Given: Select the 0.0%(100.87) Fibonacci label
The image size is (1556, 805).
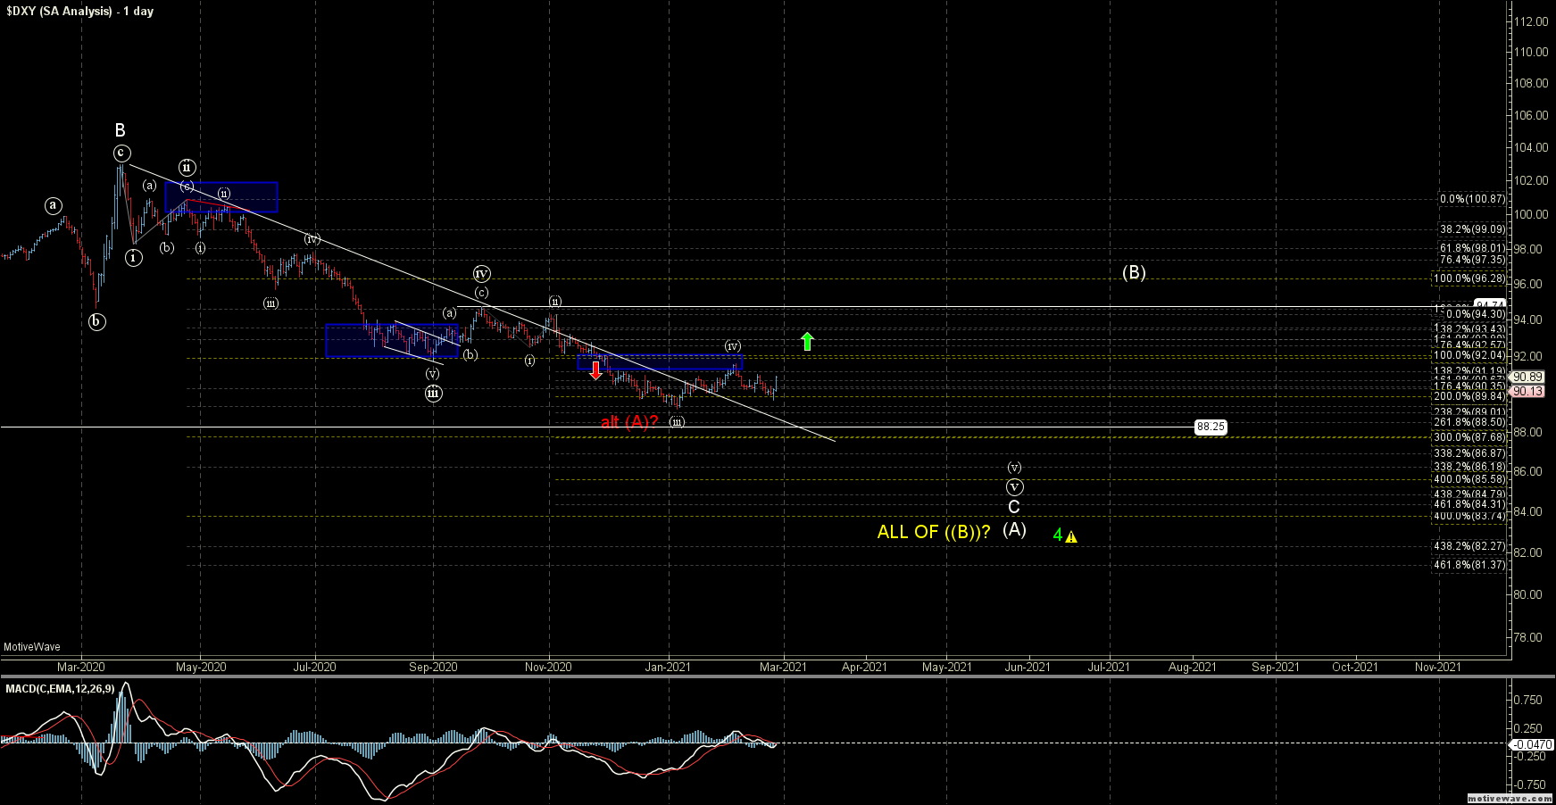Looking at the screenshot, I should pyautogui.click(x=1472, y=200).
